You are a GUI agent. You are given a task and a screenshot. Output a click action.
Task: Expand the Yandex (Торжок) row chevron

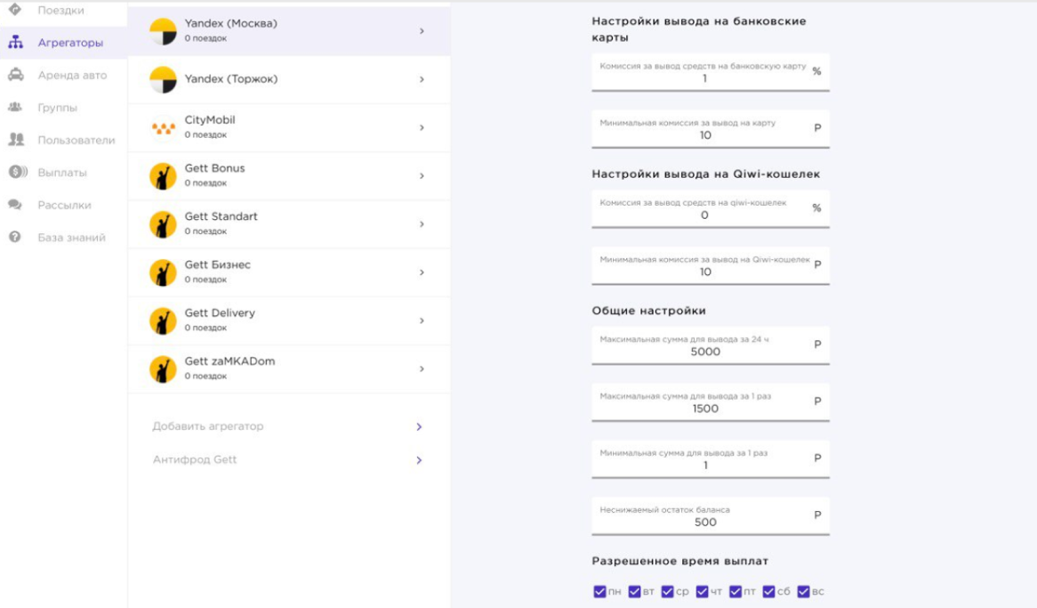pos(422,80)
